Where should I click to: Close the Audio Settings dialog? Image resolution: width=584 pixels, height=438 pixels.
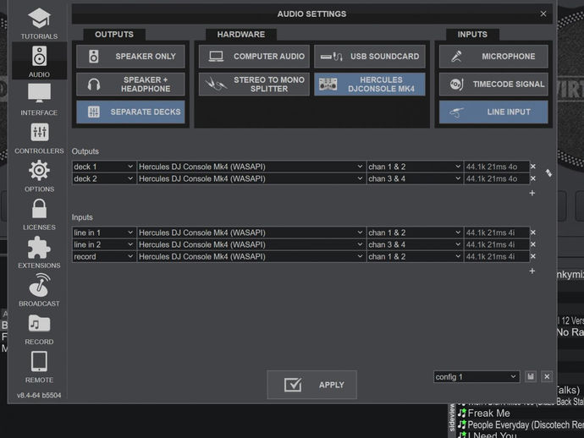tap(543, 14)
